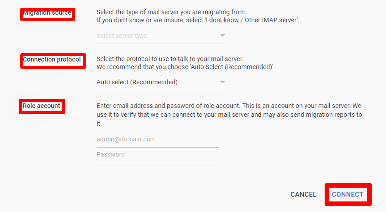The width and height of the screenshot is (386, 212).
Task: Expand the connection protocol dropdown arrow
Action: [x=222, y=82]
